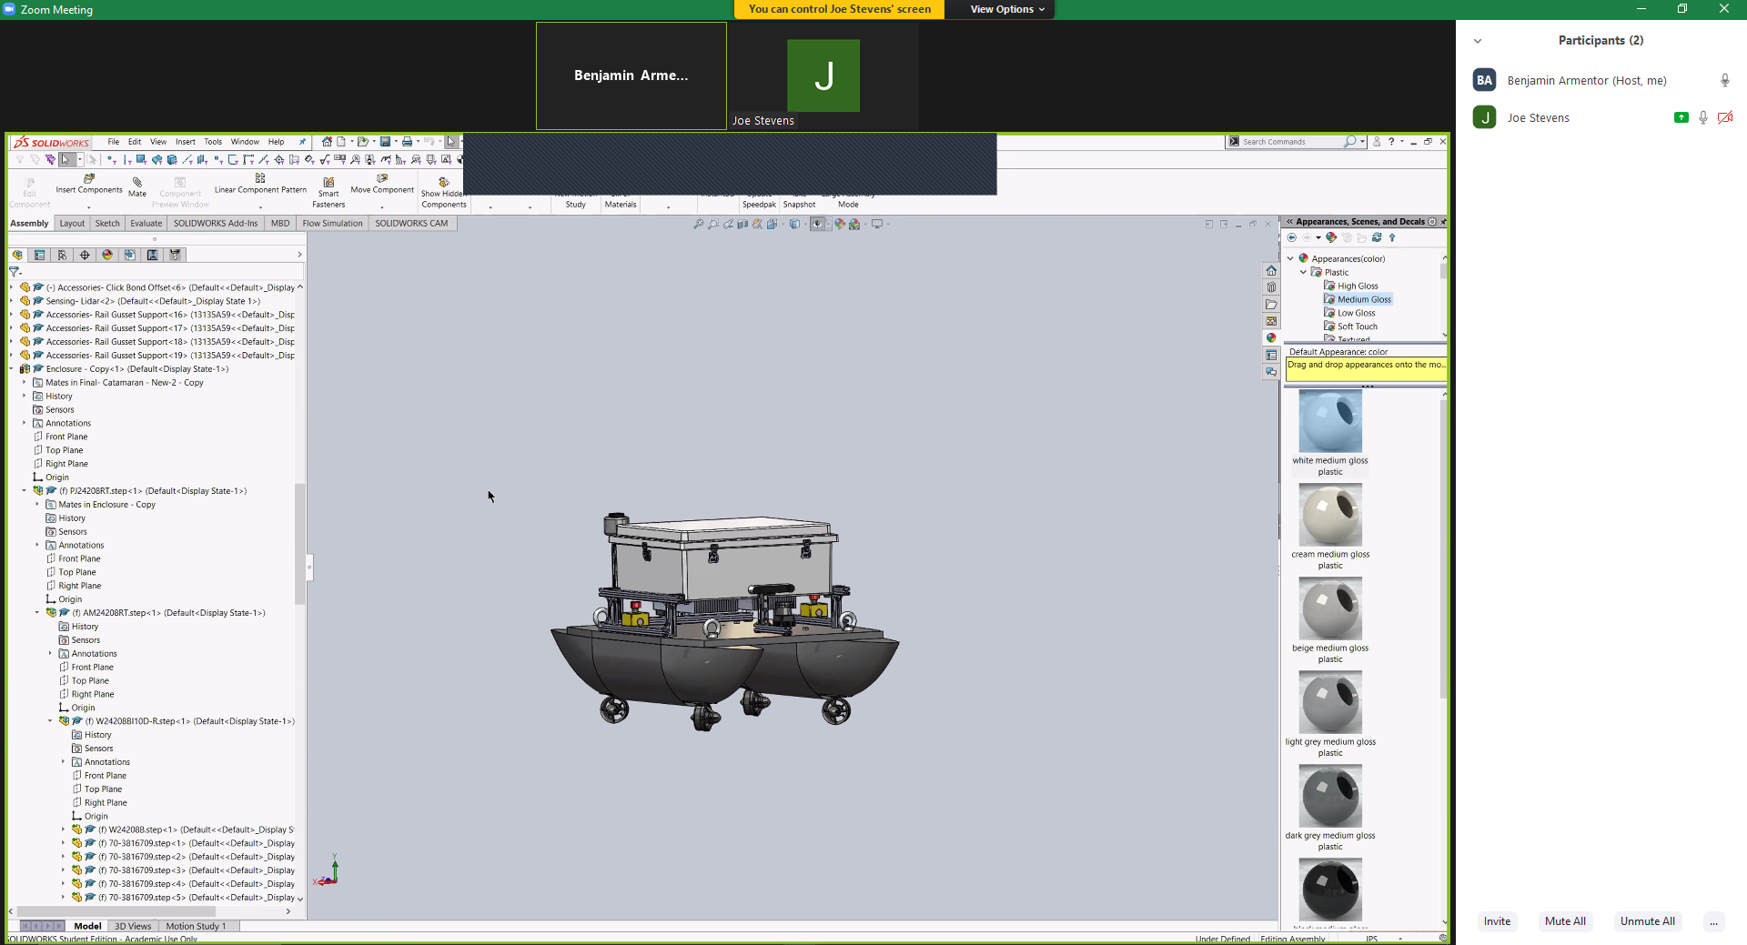Toggle Benjamin Armentor's microphone icon

(1725, 80)
